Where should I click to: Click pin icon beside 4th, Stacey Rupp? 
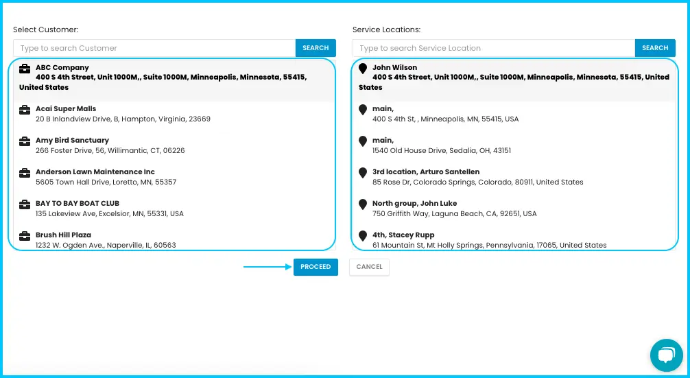tap(363, 236)
